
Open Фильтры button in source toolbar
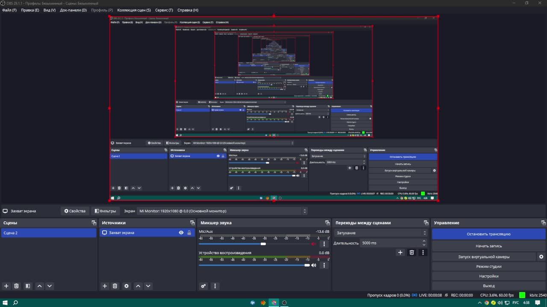click(105, 211)
